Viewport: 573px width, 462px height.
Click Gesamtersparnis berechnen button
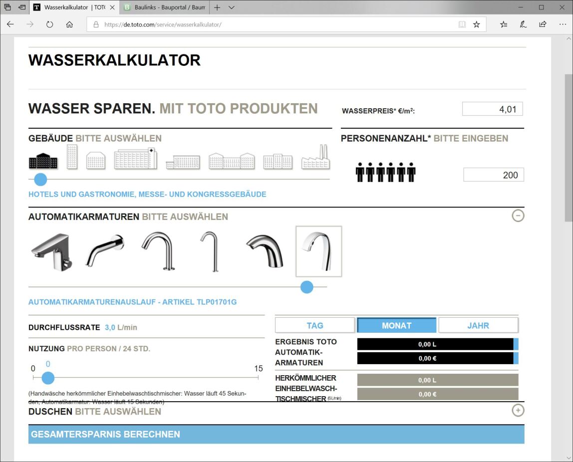click(x=277, y=434)
